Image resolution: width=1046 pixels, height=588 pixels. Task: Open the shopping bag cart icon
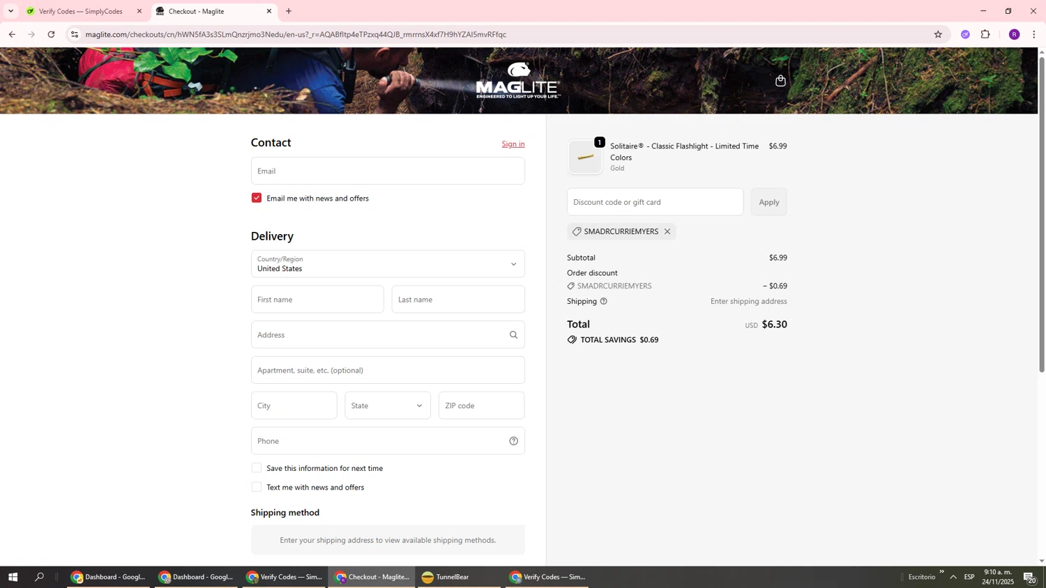click(780, 81)
